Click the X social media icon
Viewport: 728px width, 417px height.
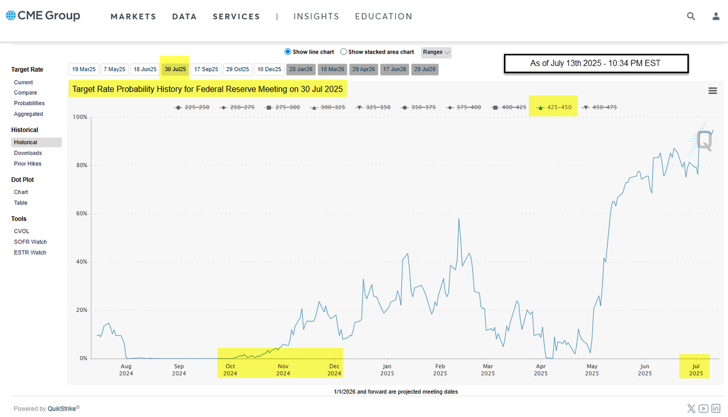[691, 409]
